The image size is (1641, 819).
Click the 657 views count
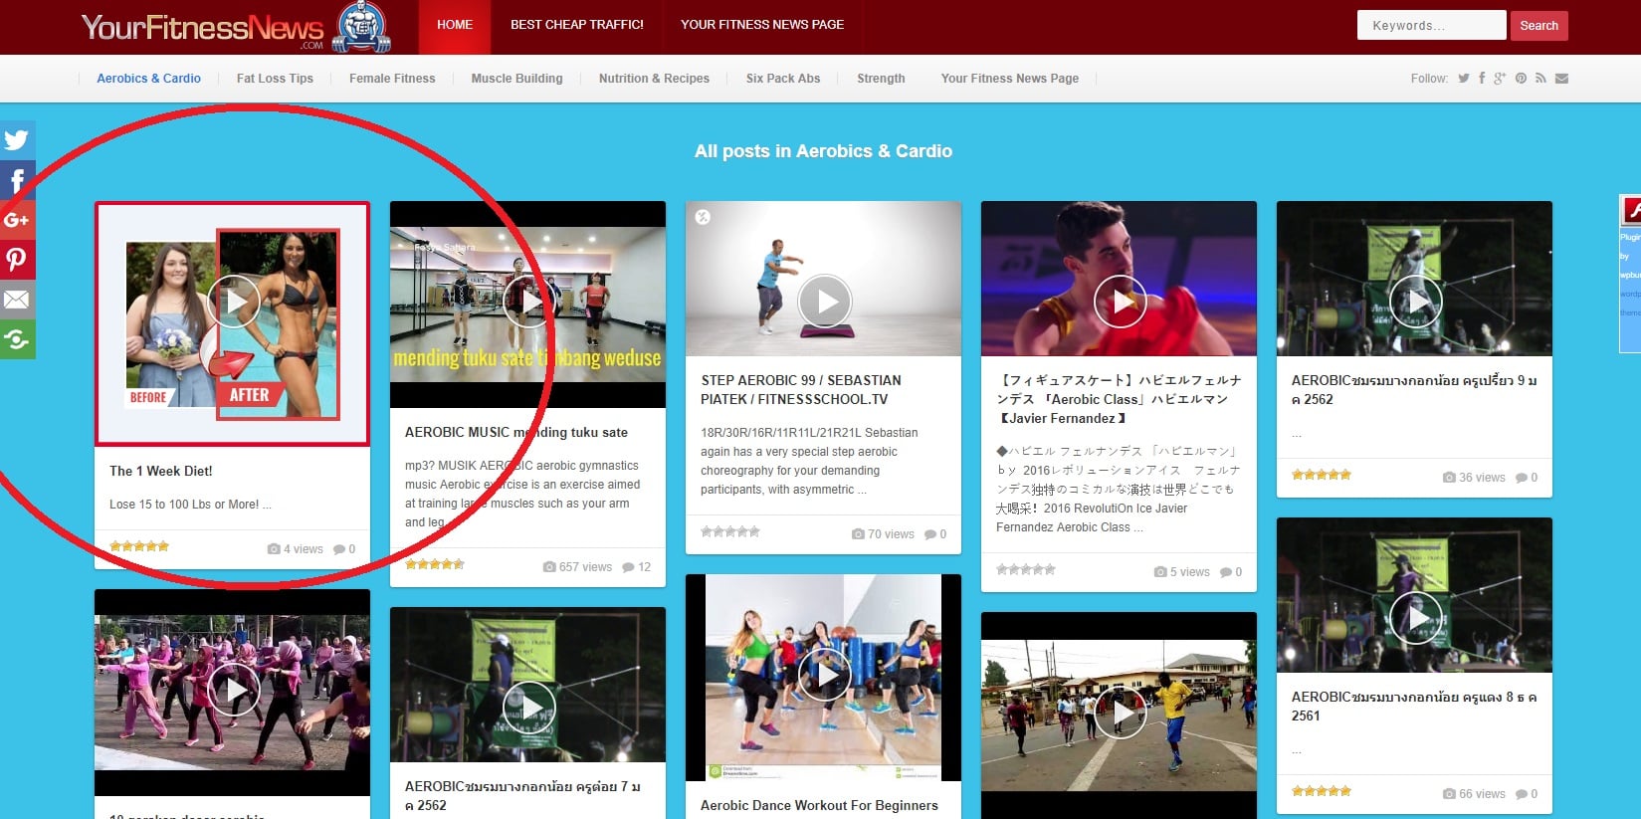[585, 567]
